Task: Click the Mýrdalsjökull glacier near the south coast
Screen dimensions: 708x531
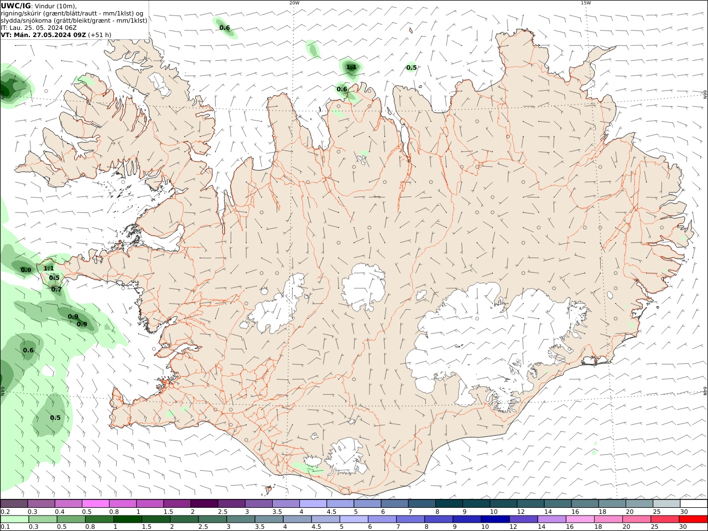Action: (x=346, y=457)
